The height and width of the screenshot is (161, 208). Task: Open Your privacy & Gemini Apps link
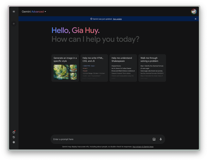(143, 146)
